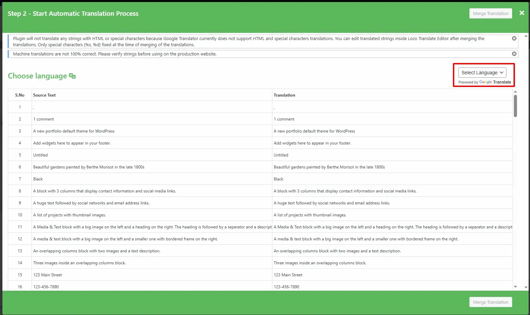This screenshot has height=315, width=530.
Task: Select source 'A new portfolio default theme for WordPress'
Action: (74, 131)
